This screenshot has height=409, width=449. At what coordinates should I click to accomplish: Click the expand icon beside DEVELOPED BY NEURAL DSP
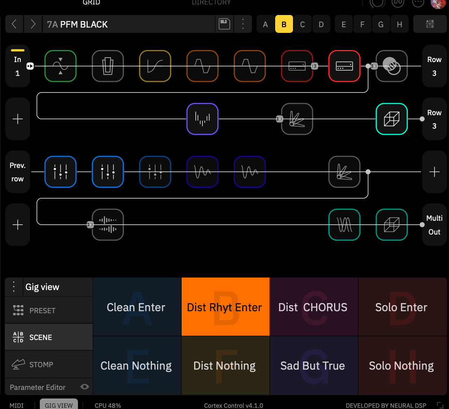pos(440,405)
